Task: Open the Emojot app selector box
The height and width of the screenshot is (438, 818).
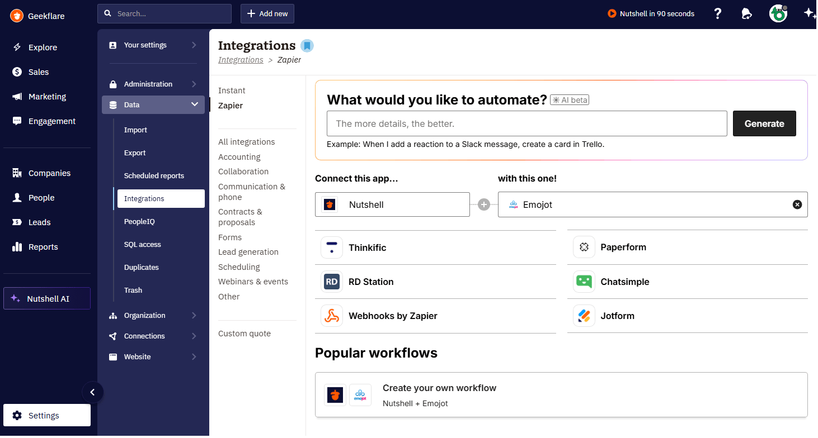Action: click(x=652, y=204)
